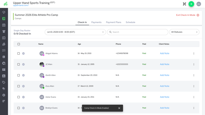The image size is (205, 115).
Task: Click into the roster Search field
Action: click(x=138, y=32)
